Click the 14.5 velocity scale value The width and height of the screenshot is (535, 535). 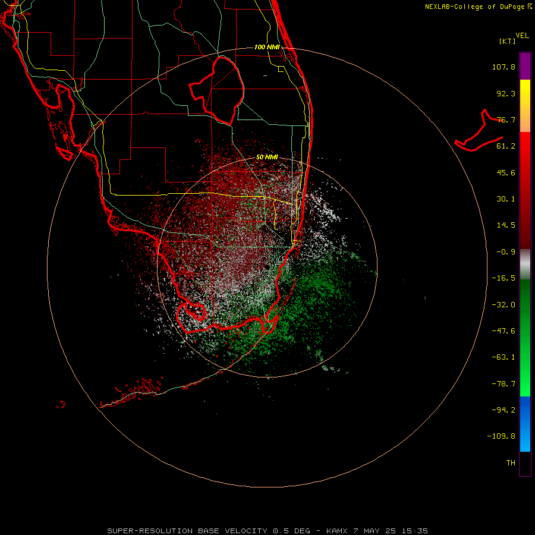[x=506, y=225]
